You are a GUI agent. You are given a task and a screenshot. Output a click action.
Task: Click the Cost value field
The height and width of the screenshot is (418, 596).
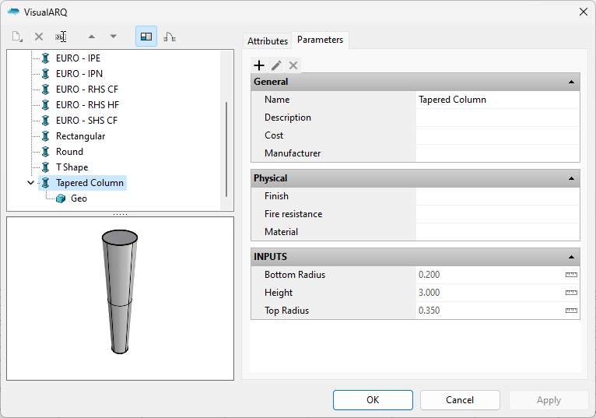coord(497,135)
